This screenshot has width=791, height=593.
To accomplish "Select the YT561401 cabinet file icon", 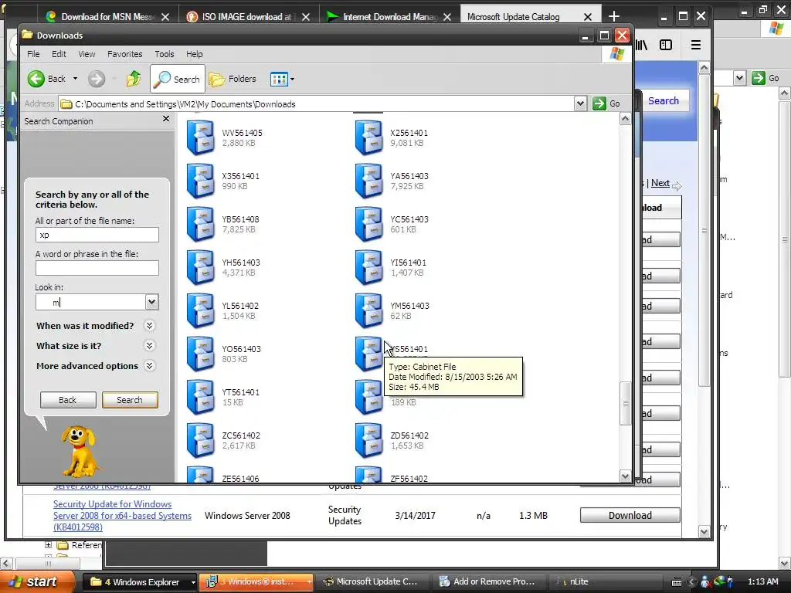I will coord(200,397).
